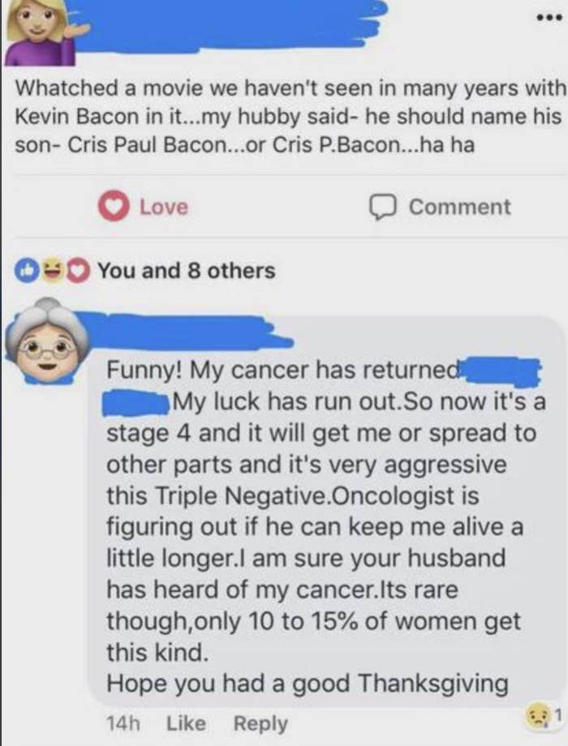Viewport: 568px width, 746px height.
Task: Open the "You and 8 others" reactions list
Action: click(x=187, y=271)
